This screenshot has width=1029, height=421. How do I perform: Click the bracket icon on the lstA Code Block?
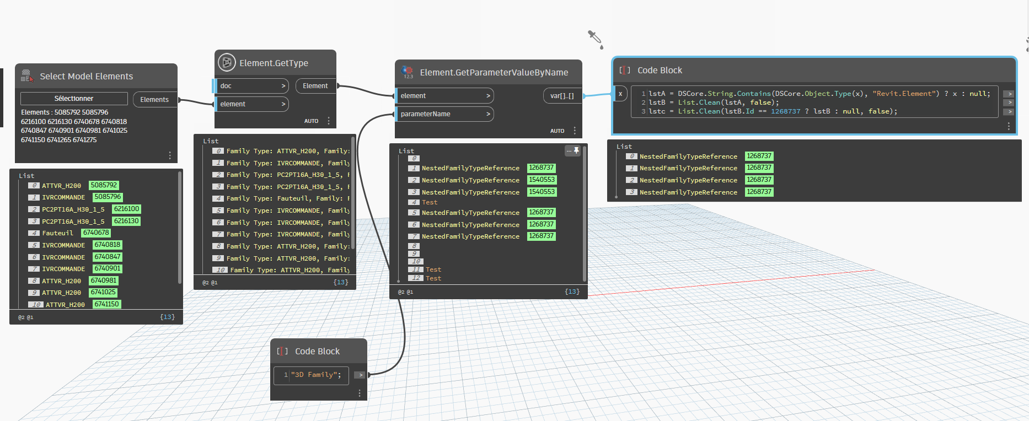[x=624, y=70]
